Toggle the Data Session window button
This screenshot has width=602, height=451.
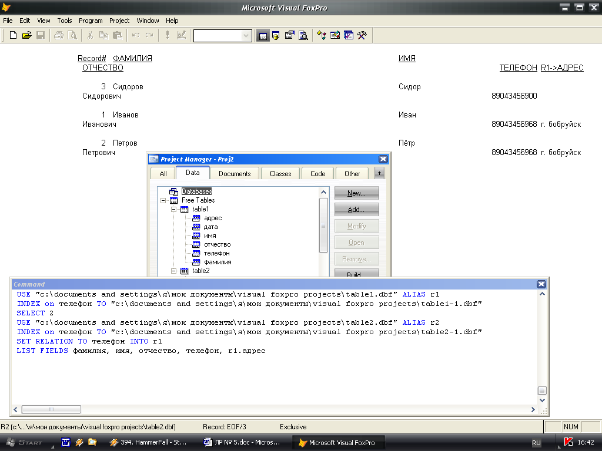click(x=276, y=35)
